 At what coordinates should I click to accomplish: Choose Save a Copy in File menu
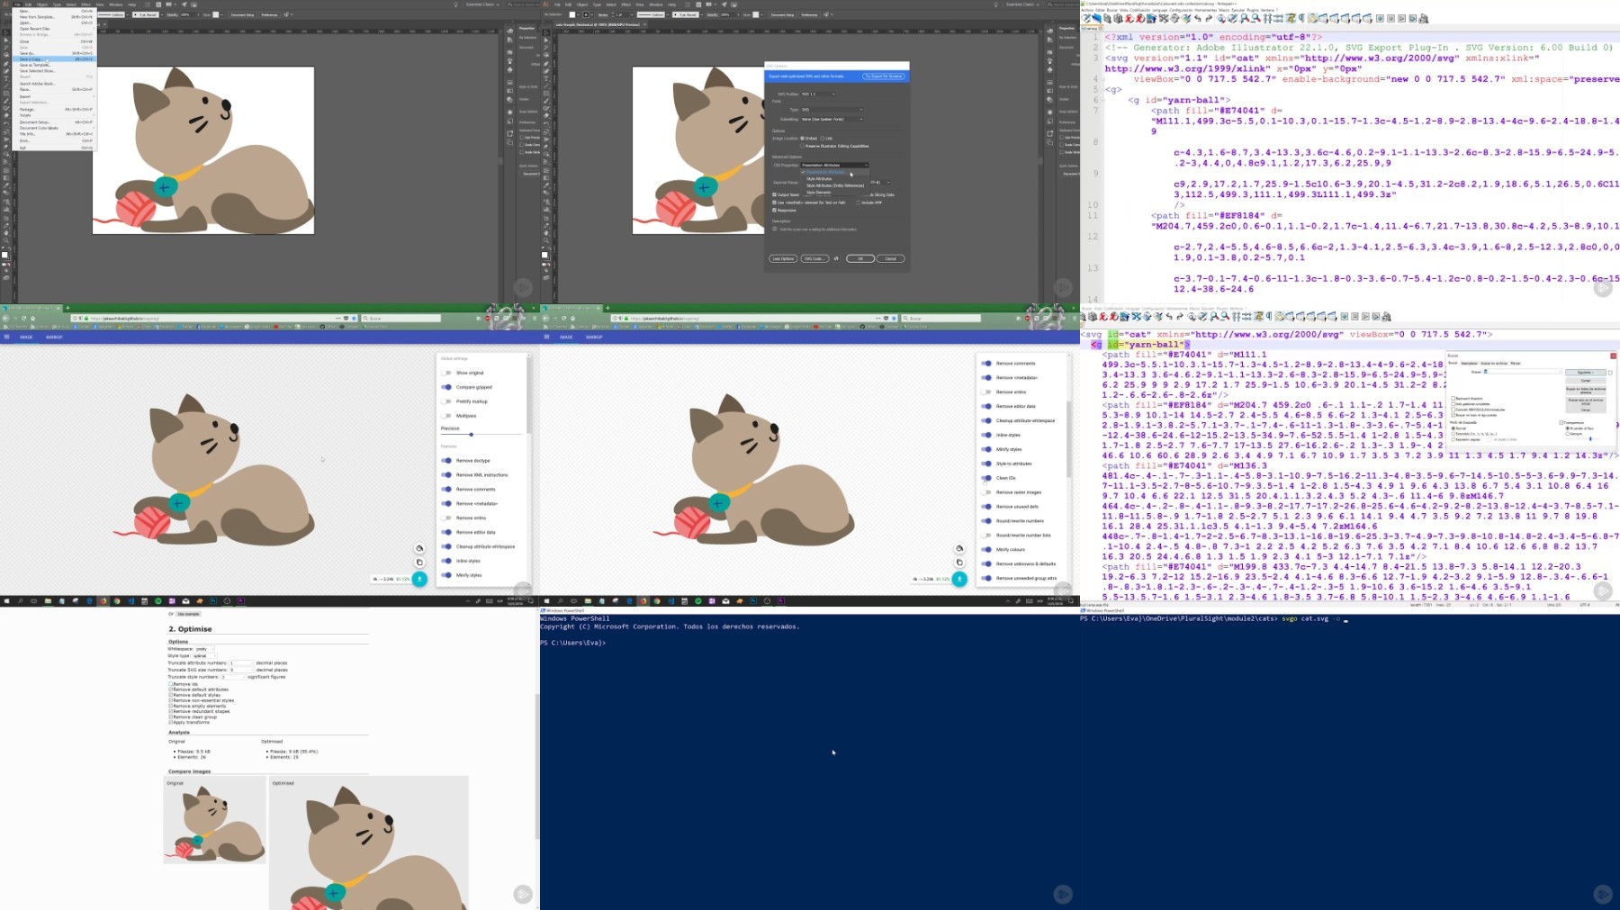point(32,59)
